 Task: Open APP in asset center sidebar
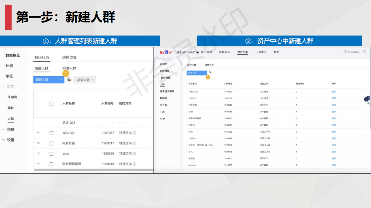pos(162,119)
